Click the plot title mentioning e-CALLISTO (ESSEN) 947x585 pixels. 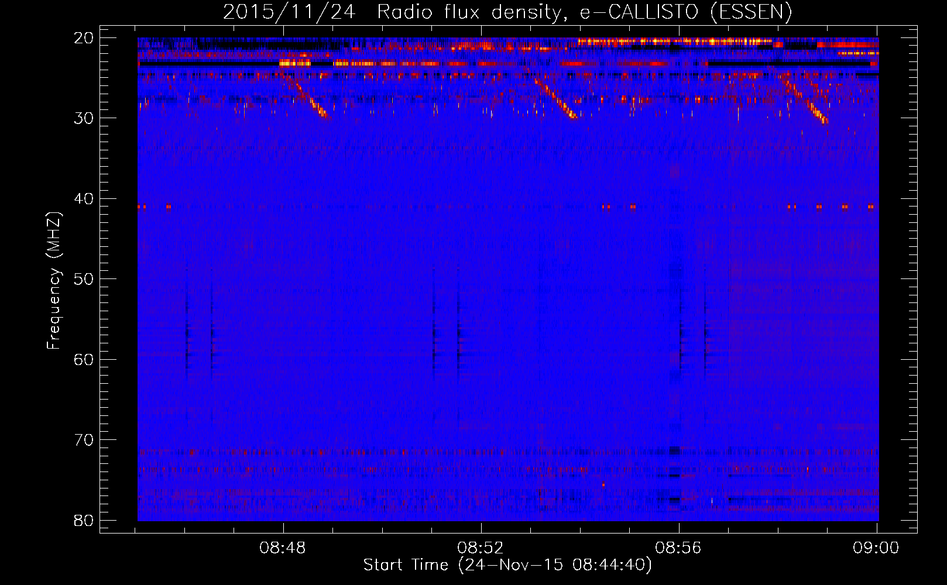pos(507,12)
